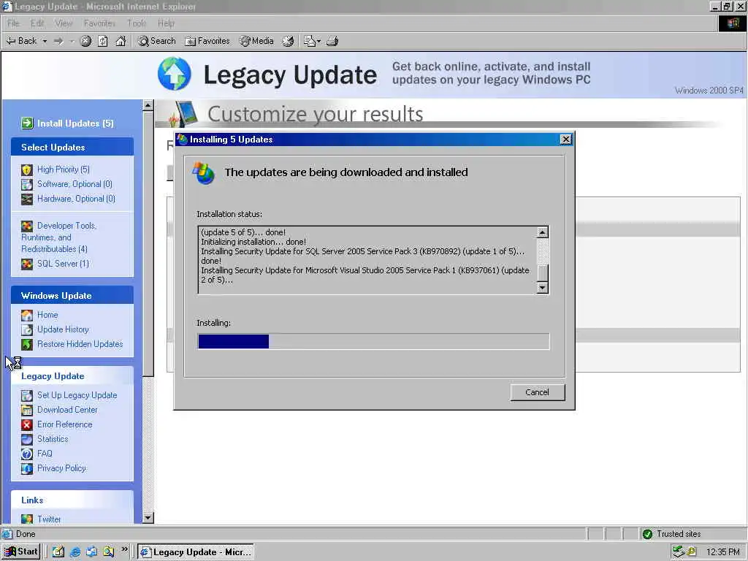Click the Restore Hidden Updates icon
The height and width of the screenshot is (561, 748).
(x=27, y=344)
